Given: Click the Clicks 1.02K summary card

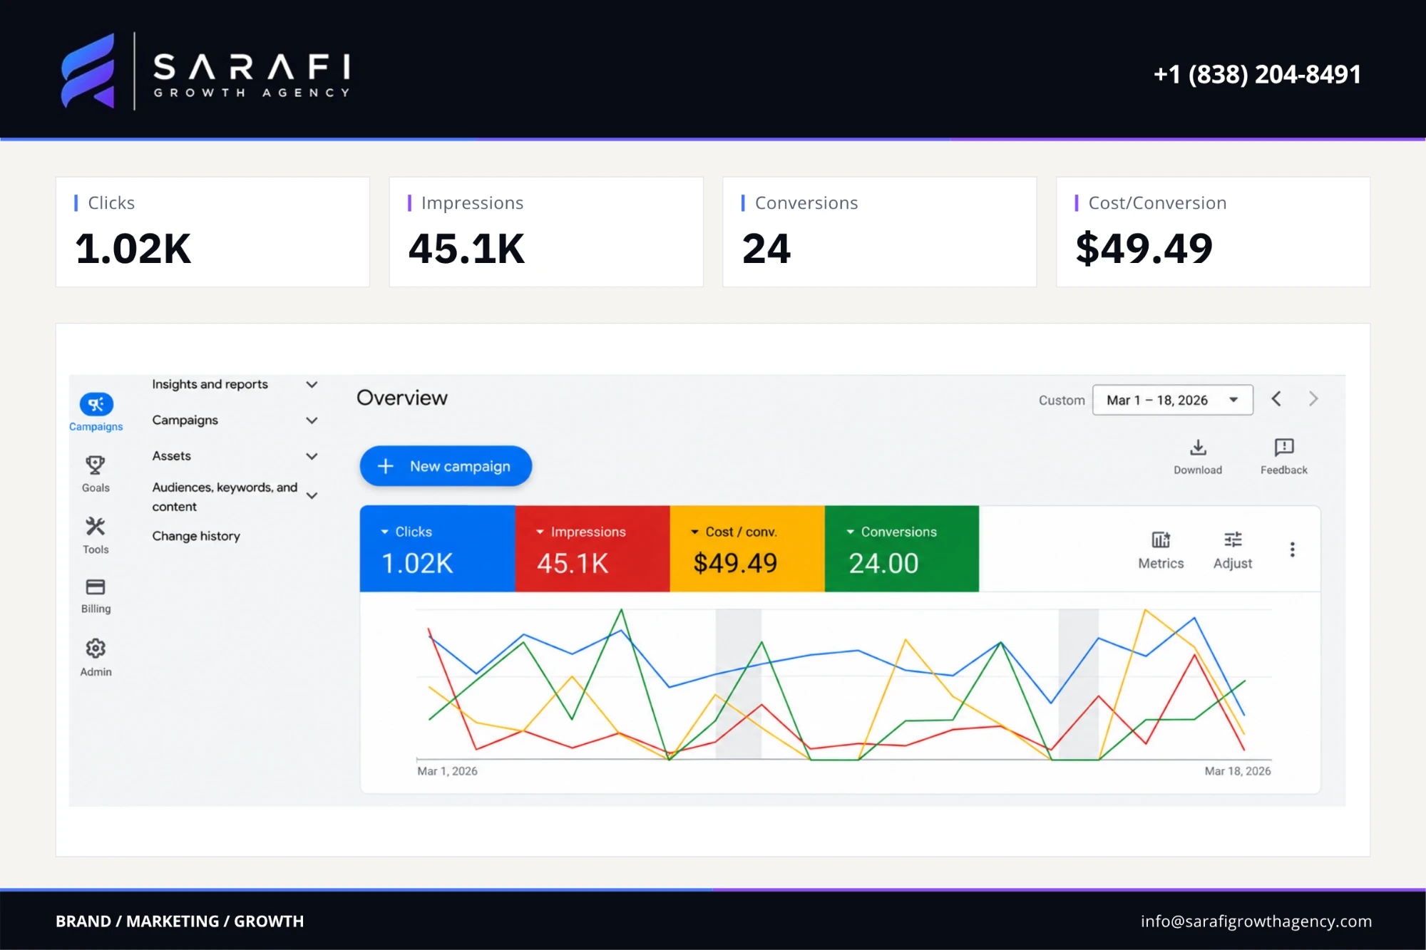Looking at the screenshot, I should click(212, 232).
